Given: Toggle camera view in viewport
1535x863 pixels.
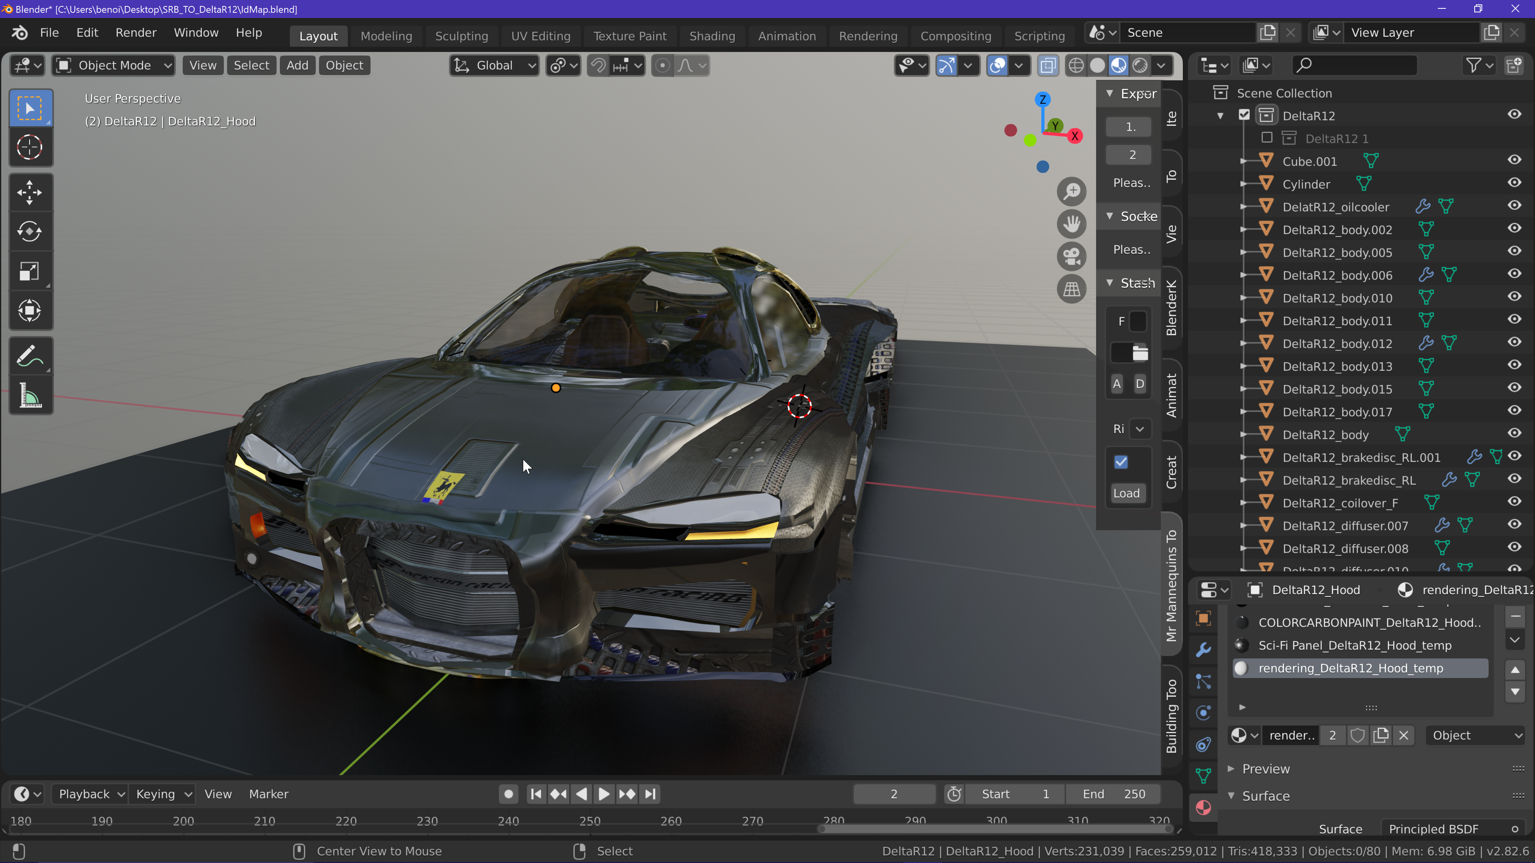Looking at the screenshot, I should (x=1071, y=257).
